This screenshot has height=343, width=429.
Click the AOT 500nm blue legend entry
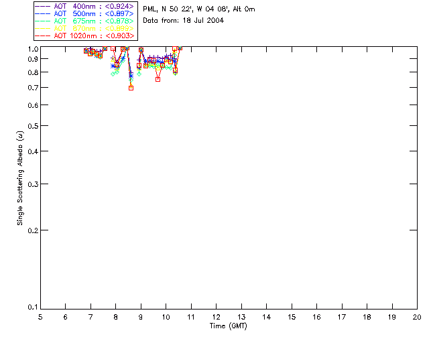[85, 13]
